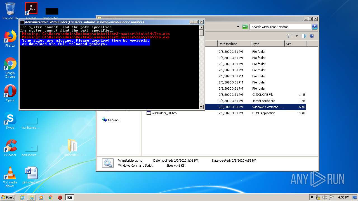358x201 pixels.
Task: Select the partshours desktop file icon
Action: tap(31, 151)
